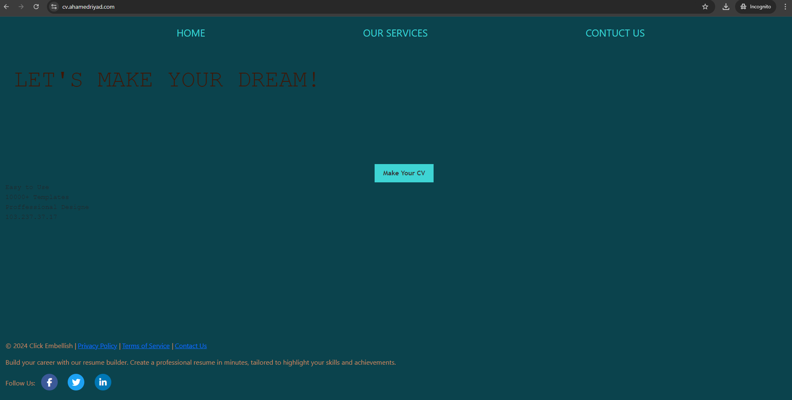The image size is (792, 400).
Task: Read the Terms of Service link
Action: (x=146, y=346)
